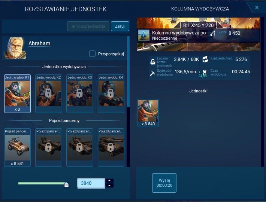Close the Kolumna wydobywcza panel
Image resolution: width=266 pixels, height=202 pixels.
coord(257,7)
